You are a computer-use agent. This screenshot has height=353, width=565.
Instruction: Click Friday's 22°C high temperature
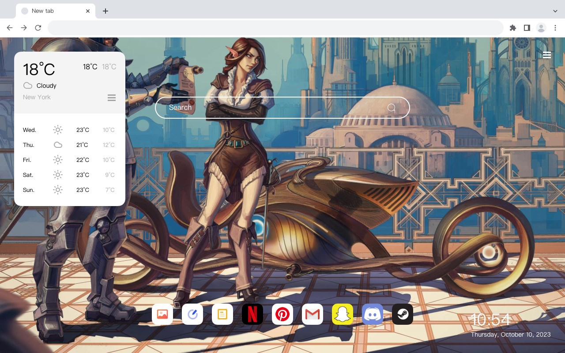click(x=83, y=160)
